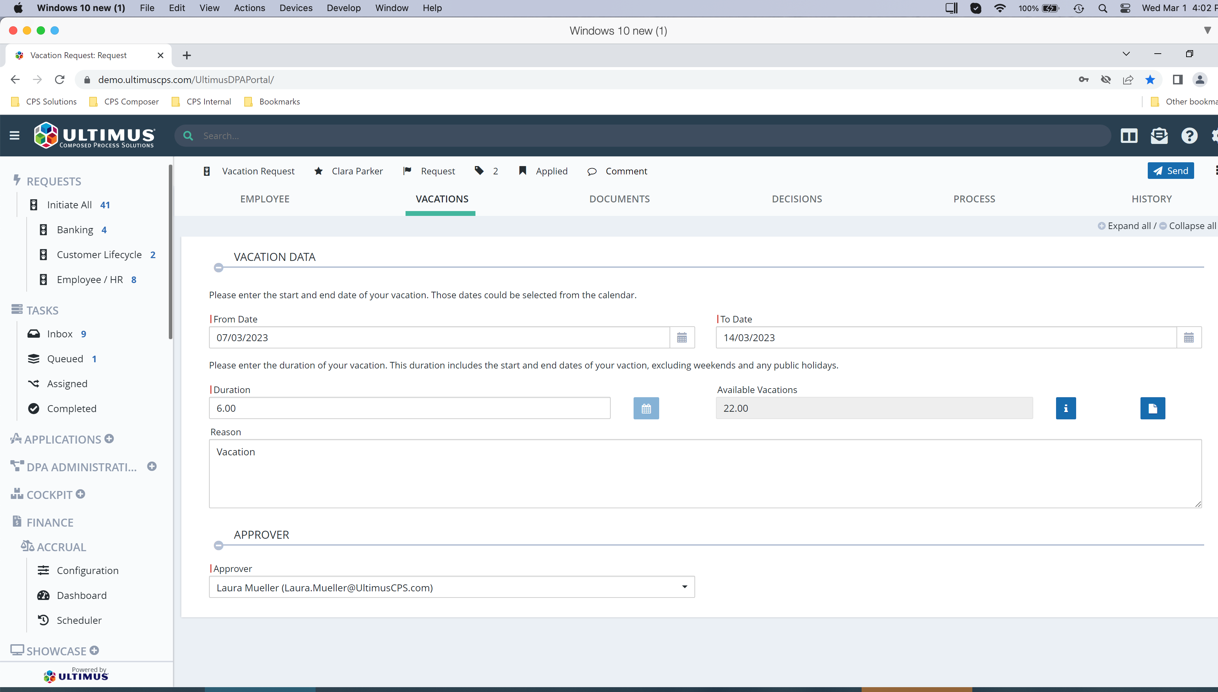Click the duration calculator calendar button

point(646,408)
